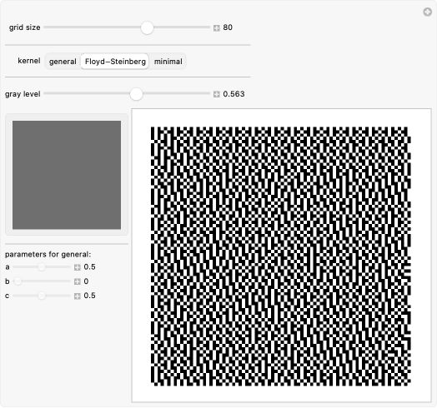Click the parameter c slider handle

point(42,296)
